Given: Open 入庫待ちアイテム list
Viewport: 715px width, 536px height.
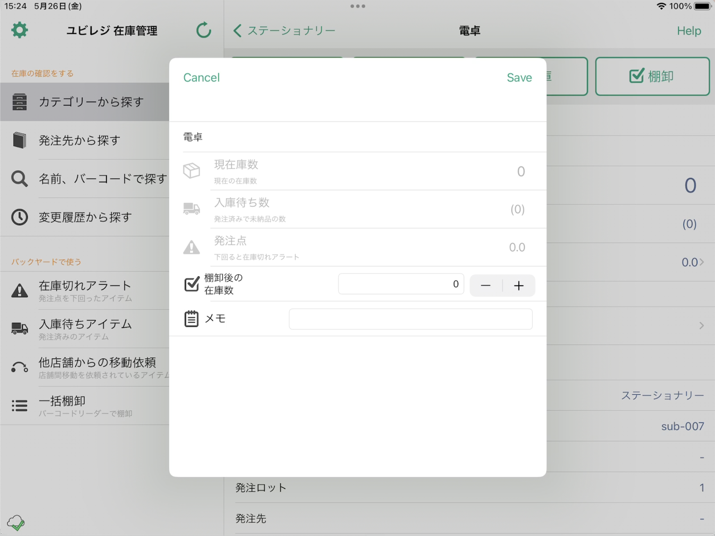Looking at the screenshot, I should coord(85,329).
